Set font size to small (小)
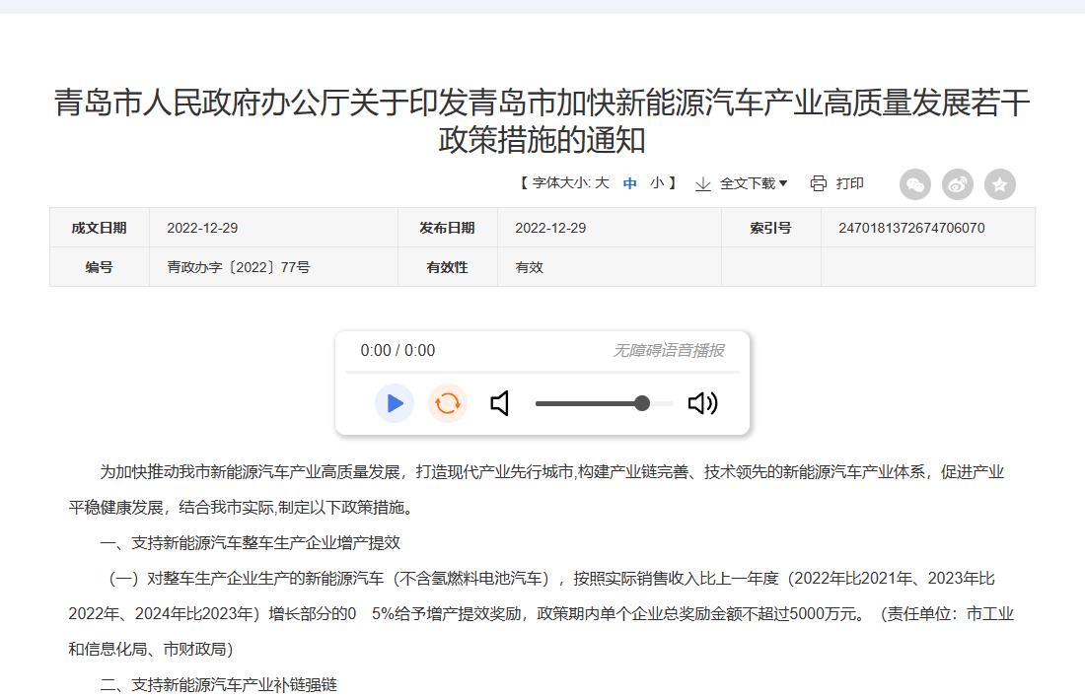 (657, 183)
